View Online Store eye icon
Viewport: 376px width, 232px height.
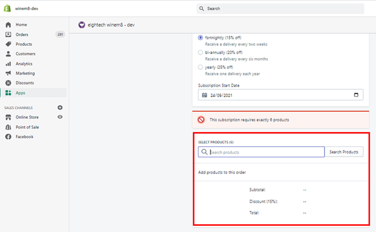click(60, 117)
